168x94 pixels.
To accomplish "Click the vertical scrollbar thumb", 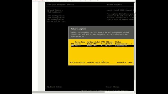I will click(135, 46).
